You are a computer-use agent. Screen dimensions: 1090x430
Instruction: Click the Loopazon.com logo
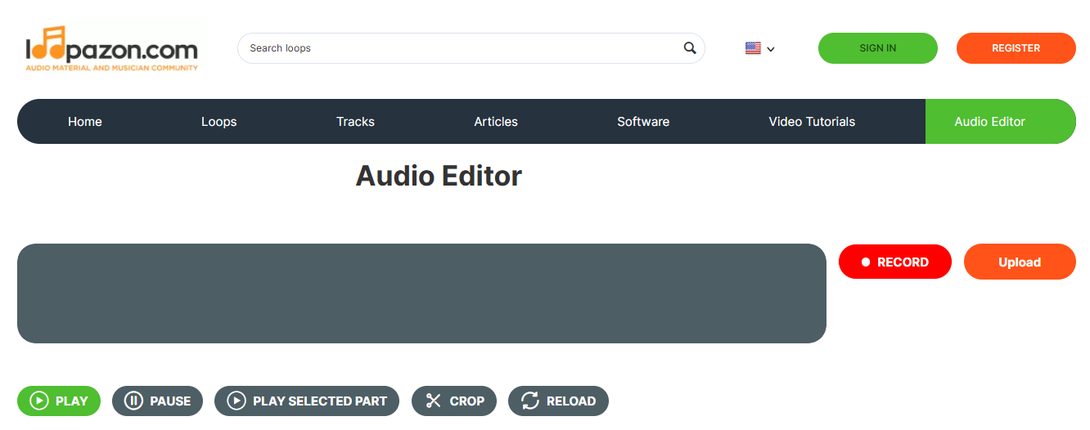112,48
